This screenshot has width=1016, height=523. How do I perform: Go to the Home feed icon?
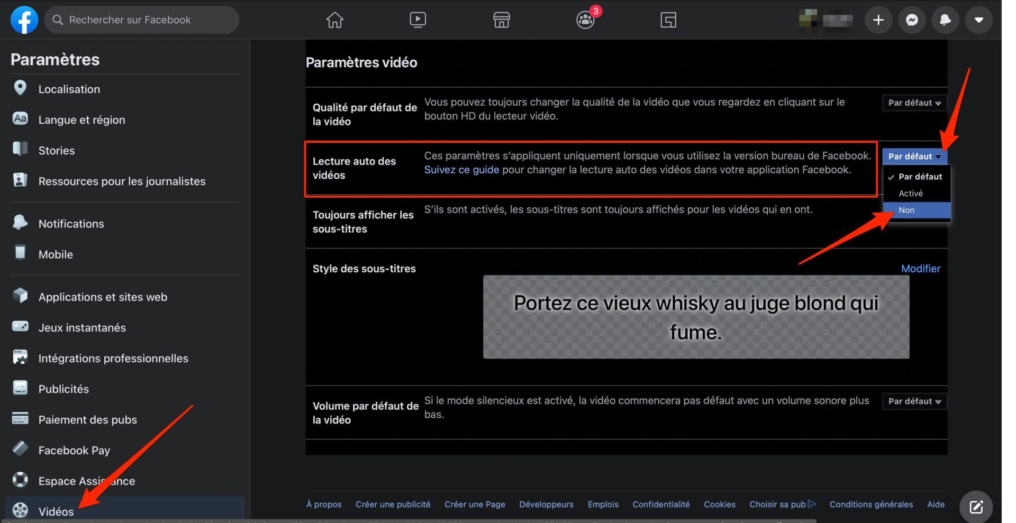(334, 20)
